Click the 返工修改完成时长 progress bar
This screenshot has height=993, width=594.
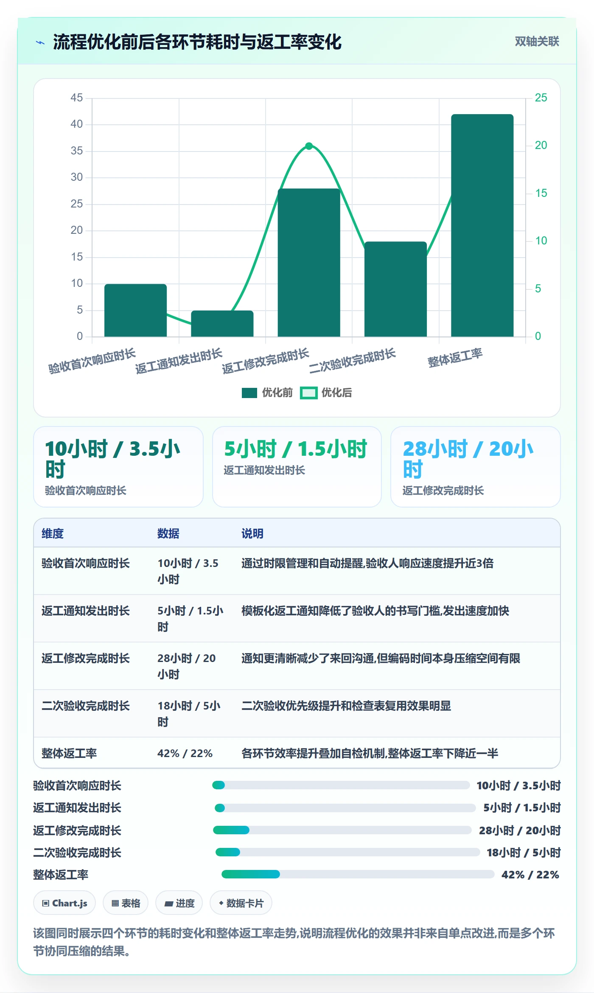point(342,830)
